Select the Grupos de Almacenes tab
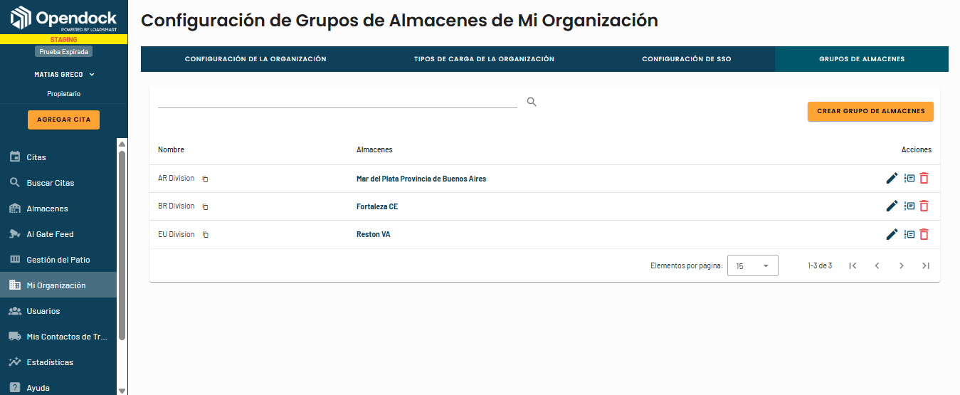This screenshot has width=960, height=395. pyautogui.click(x=862, y=59)
